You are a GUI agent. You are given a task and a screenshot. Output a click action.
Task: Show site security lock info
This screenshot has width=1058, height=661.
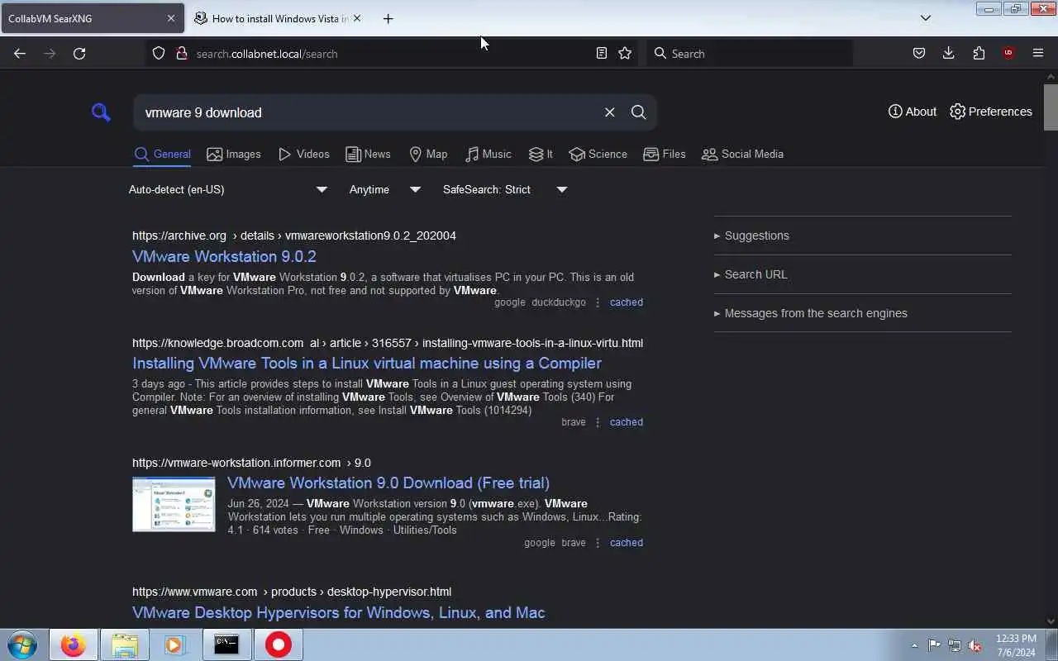182,53
